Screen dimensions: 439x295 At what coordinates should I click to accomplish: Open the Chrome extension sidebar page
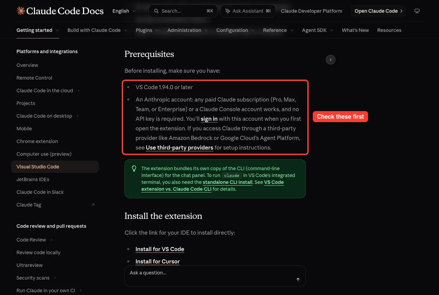[37, 141]
